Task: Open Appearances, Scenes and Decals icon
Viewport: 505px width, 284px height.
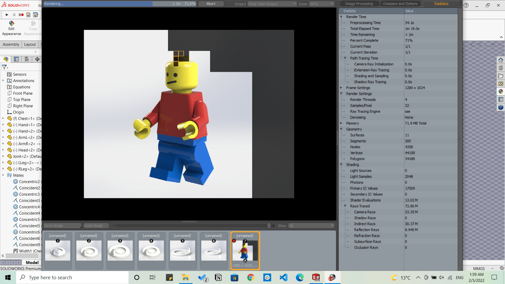Action: coord(501,92)
